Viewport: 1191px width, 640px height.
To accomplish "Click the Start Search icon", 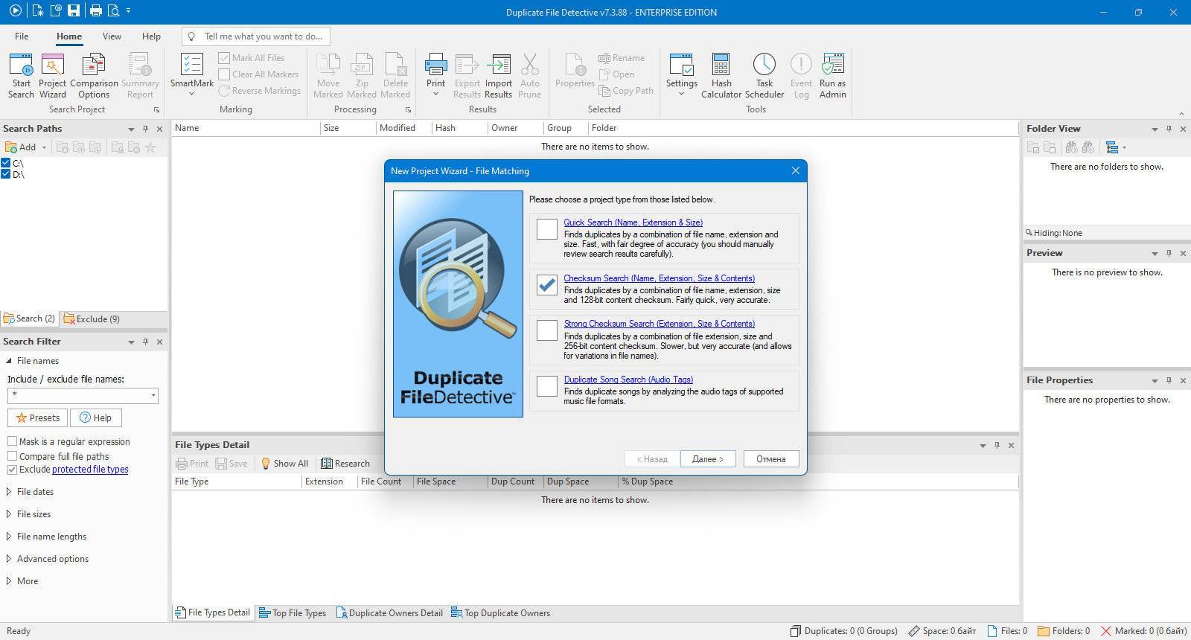I will click(x=21, y=65).
